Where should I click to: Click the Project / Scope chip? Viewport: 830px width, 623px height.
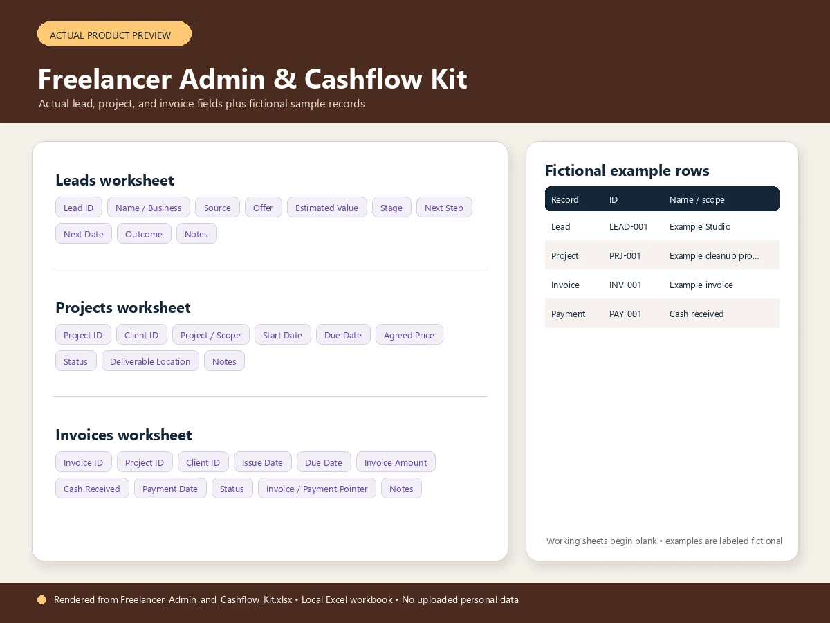coord(211,335)
